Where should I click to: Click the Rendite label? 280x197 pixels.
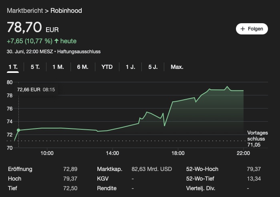pos(107,188)
